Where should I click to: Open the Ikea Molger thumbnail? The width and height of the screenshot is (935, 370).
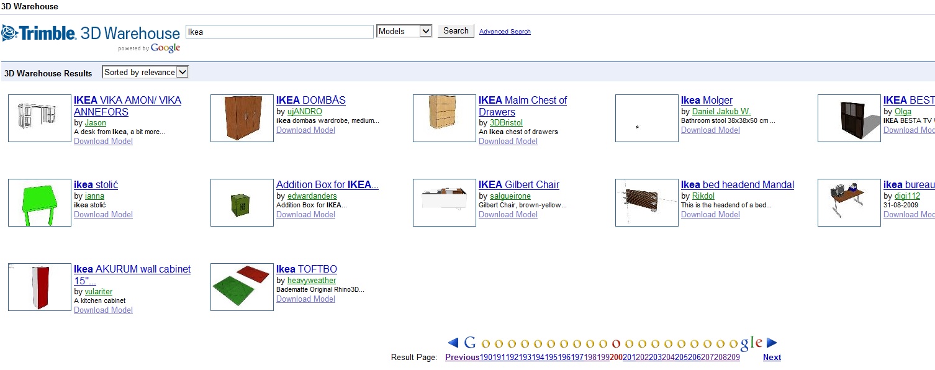pos(647,118)
